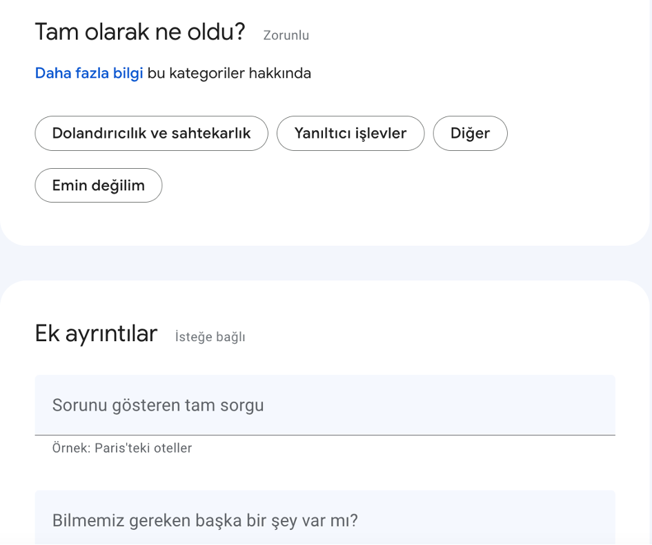Choose "Yanıltıcı işlevler" as the issue type
652x545 pixels.
(x=350, y=133)
